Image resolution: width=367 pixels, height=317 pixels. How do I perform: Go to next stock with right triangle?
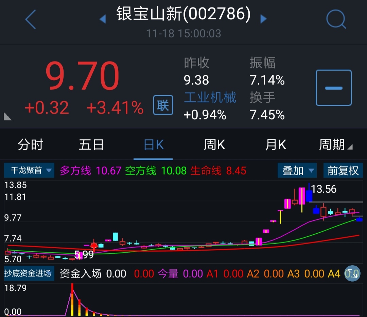click(x=263, y=19)
